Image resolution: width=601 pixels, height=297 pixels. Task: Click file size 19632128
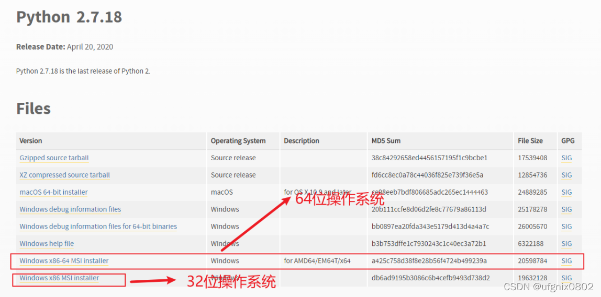click(532, 278)
